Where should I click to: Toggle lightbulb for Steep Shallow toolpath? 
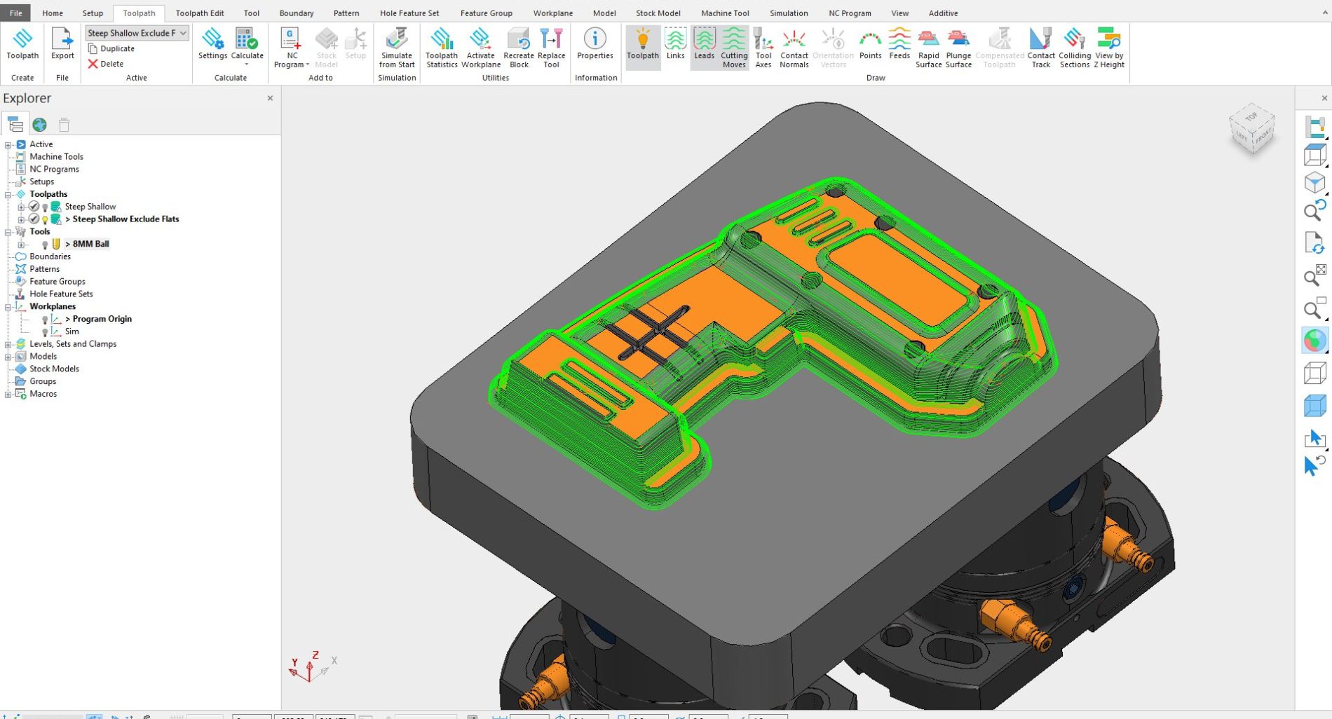(45, 207)
